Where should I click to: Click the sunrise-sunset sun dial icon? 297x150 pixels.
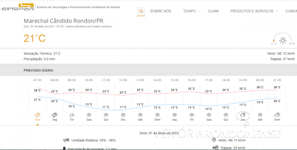tap(283, 40)
